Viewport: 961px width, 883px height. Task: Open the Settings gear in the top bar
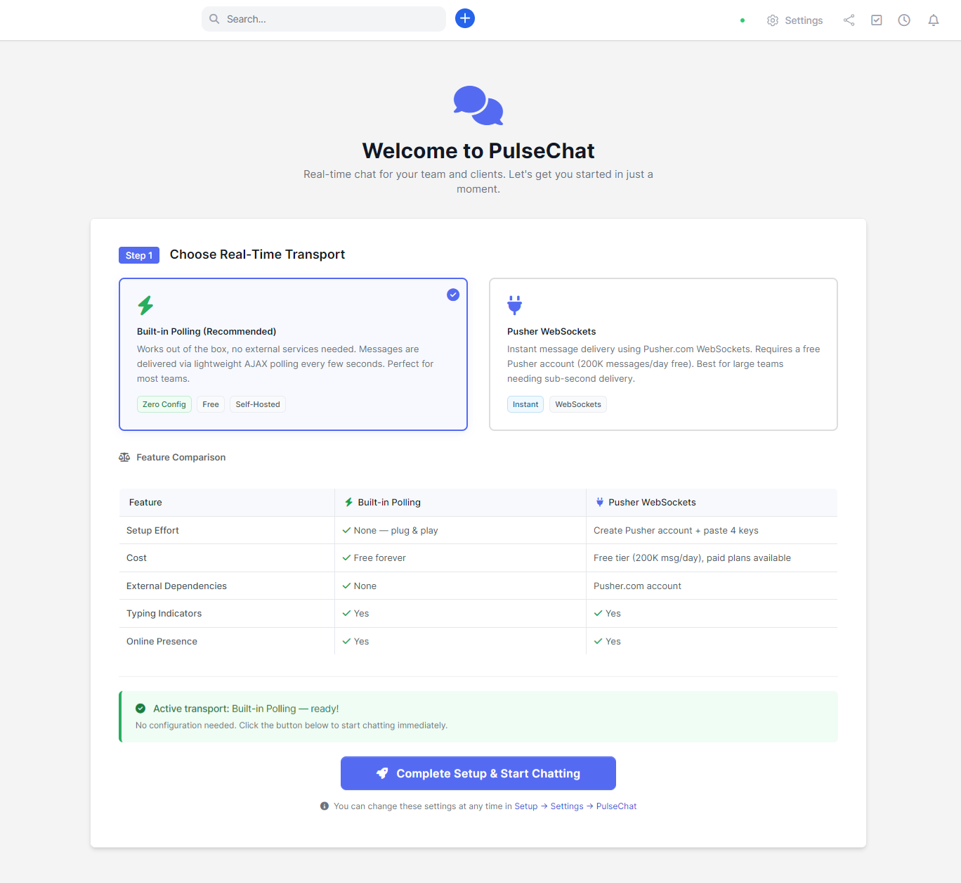[773, 20]
